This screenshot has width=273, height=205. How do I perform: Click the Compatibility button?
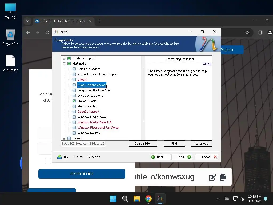143,143
